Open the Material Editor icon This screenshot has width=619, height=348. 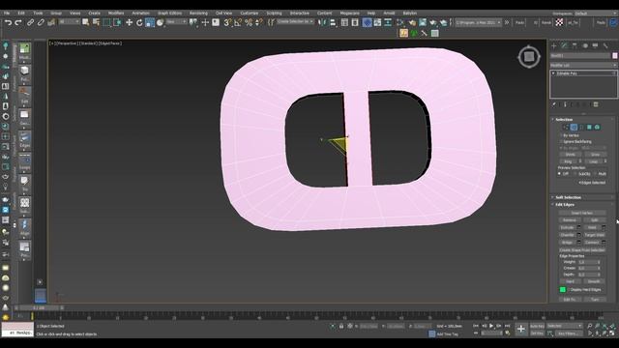pyautogui.click(x=400, y=22)
